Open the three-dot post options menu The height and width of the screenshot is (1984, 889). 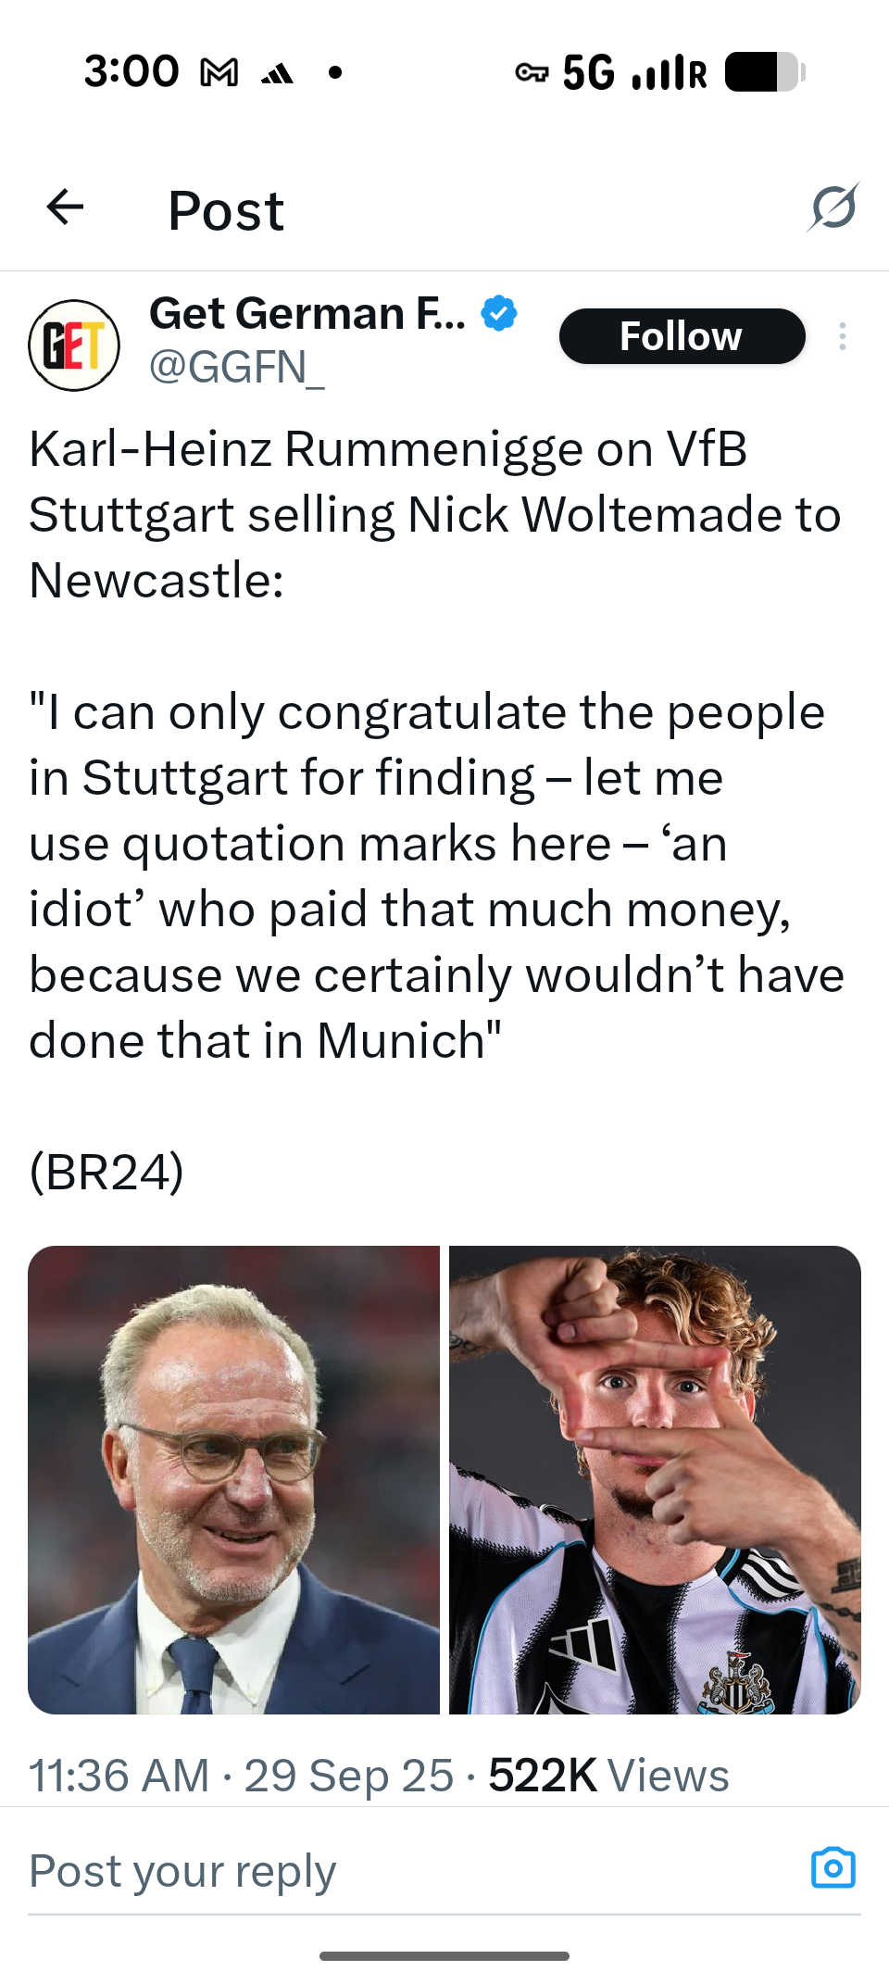842,336
